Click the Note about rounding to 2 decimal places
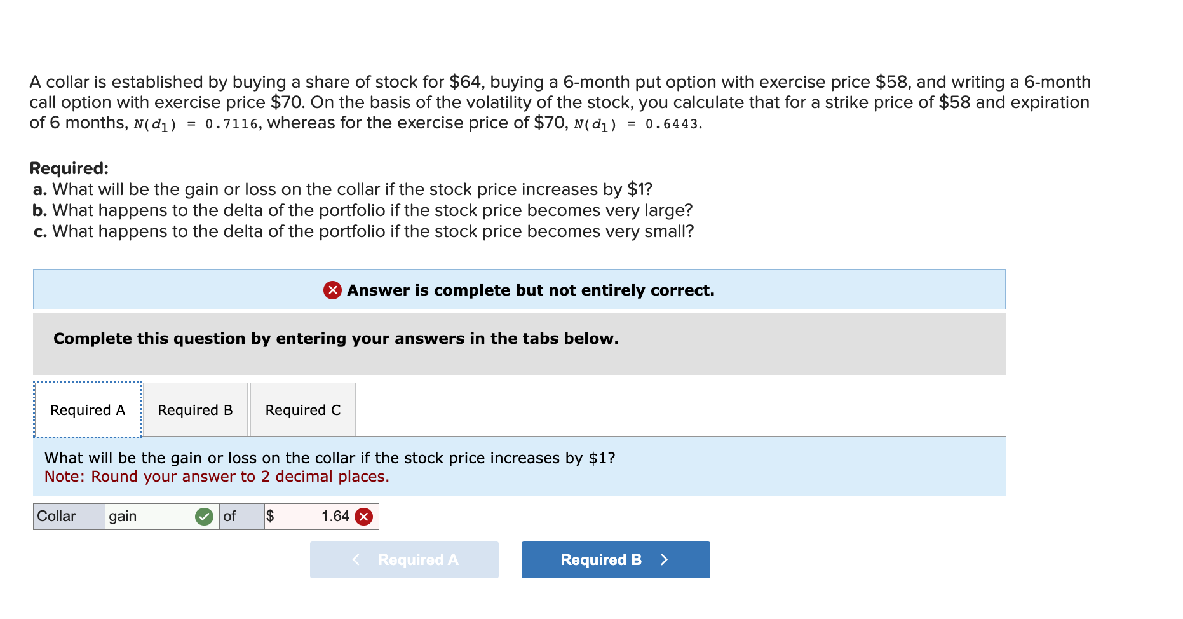1183x619 pixels. [216, 476]
